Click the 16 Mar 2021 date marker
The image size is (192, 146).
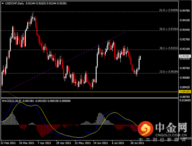coord(27,143)
